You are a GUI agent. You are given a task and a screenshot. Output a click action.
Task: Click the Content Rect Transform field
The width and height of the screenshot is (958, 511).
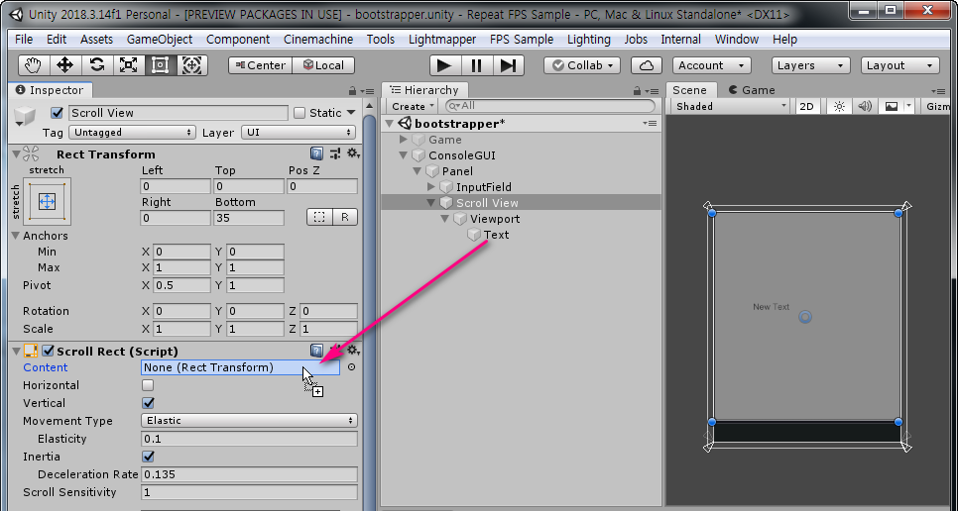[240, 367]
